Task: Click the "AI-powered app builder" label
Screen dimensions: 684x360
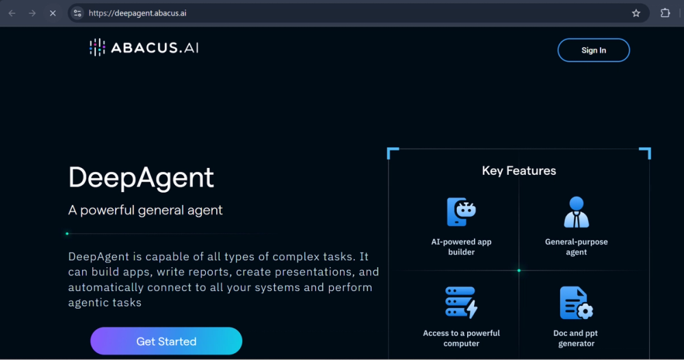Action: [x=461, y=247]
